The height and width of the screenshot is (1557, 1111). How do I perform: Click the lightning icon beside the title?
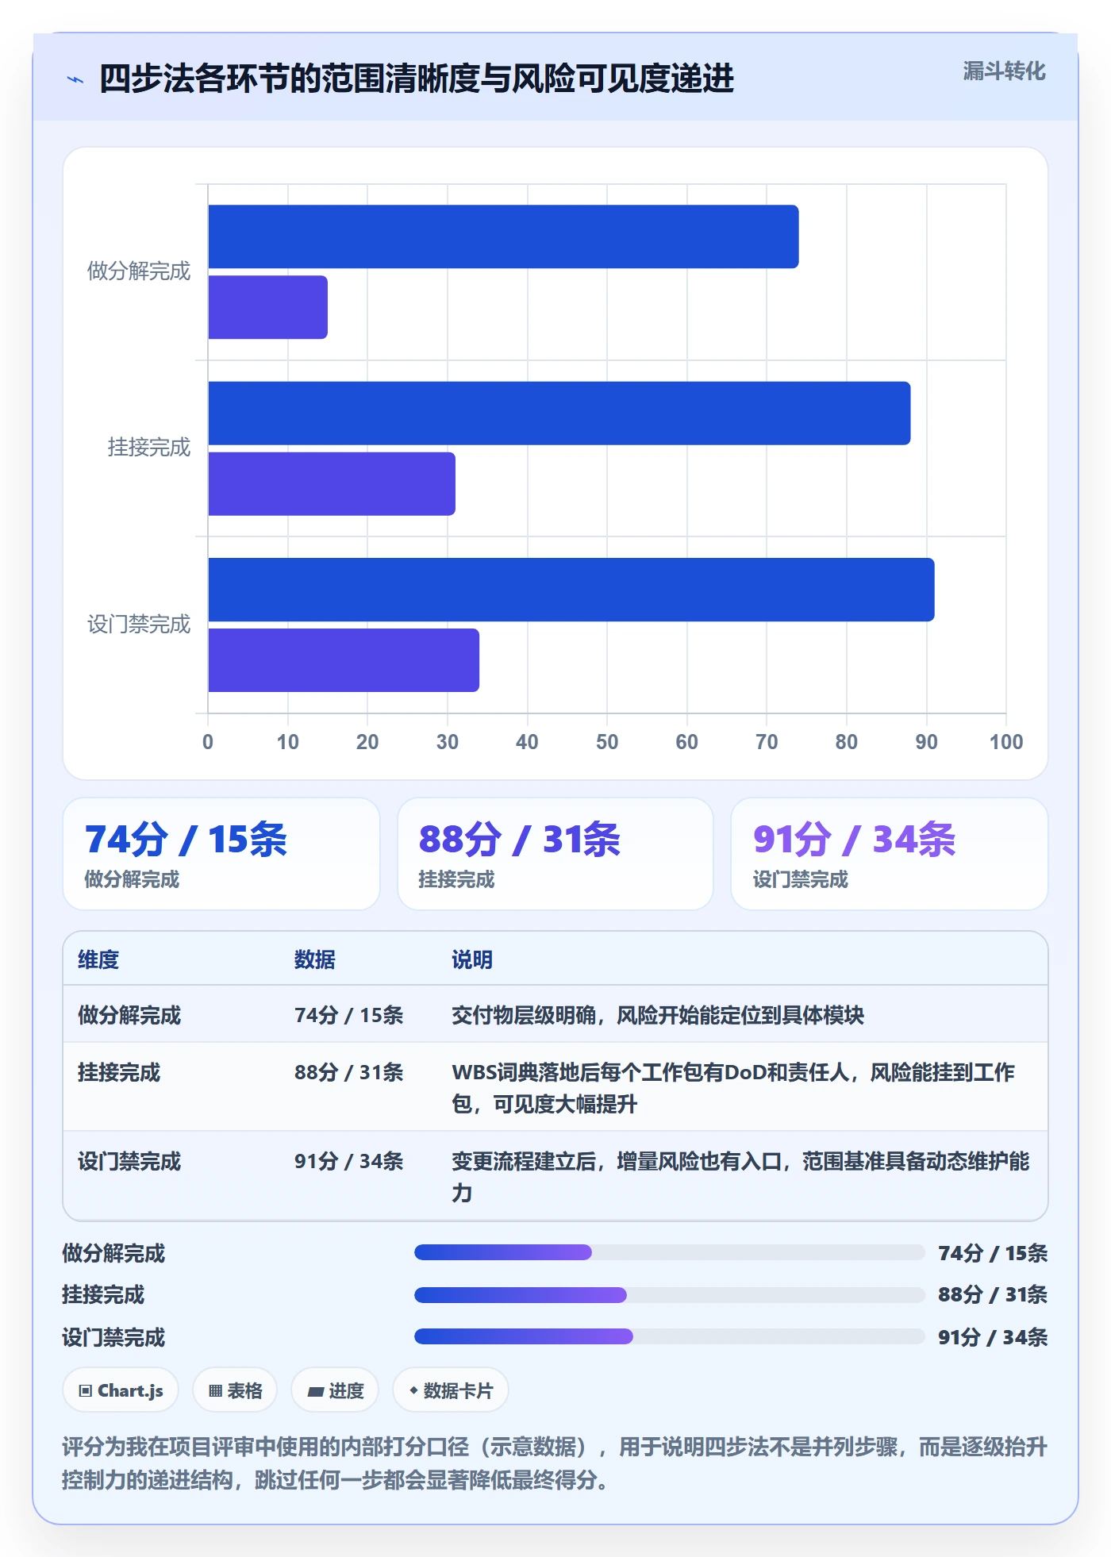coord(75,79)
